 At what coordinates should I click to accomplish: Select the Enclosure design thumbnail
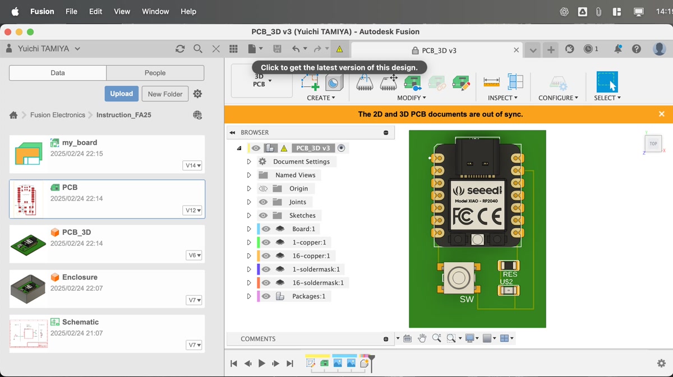28,288
